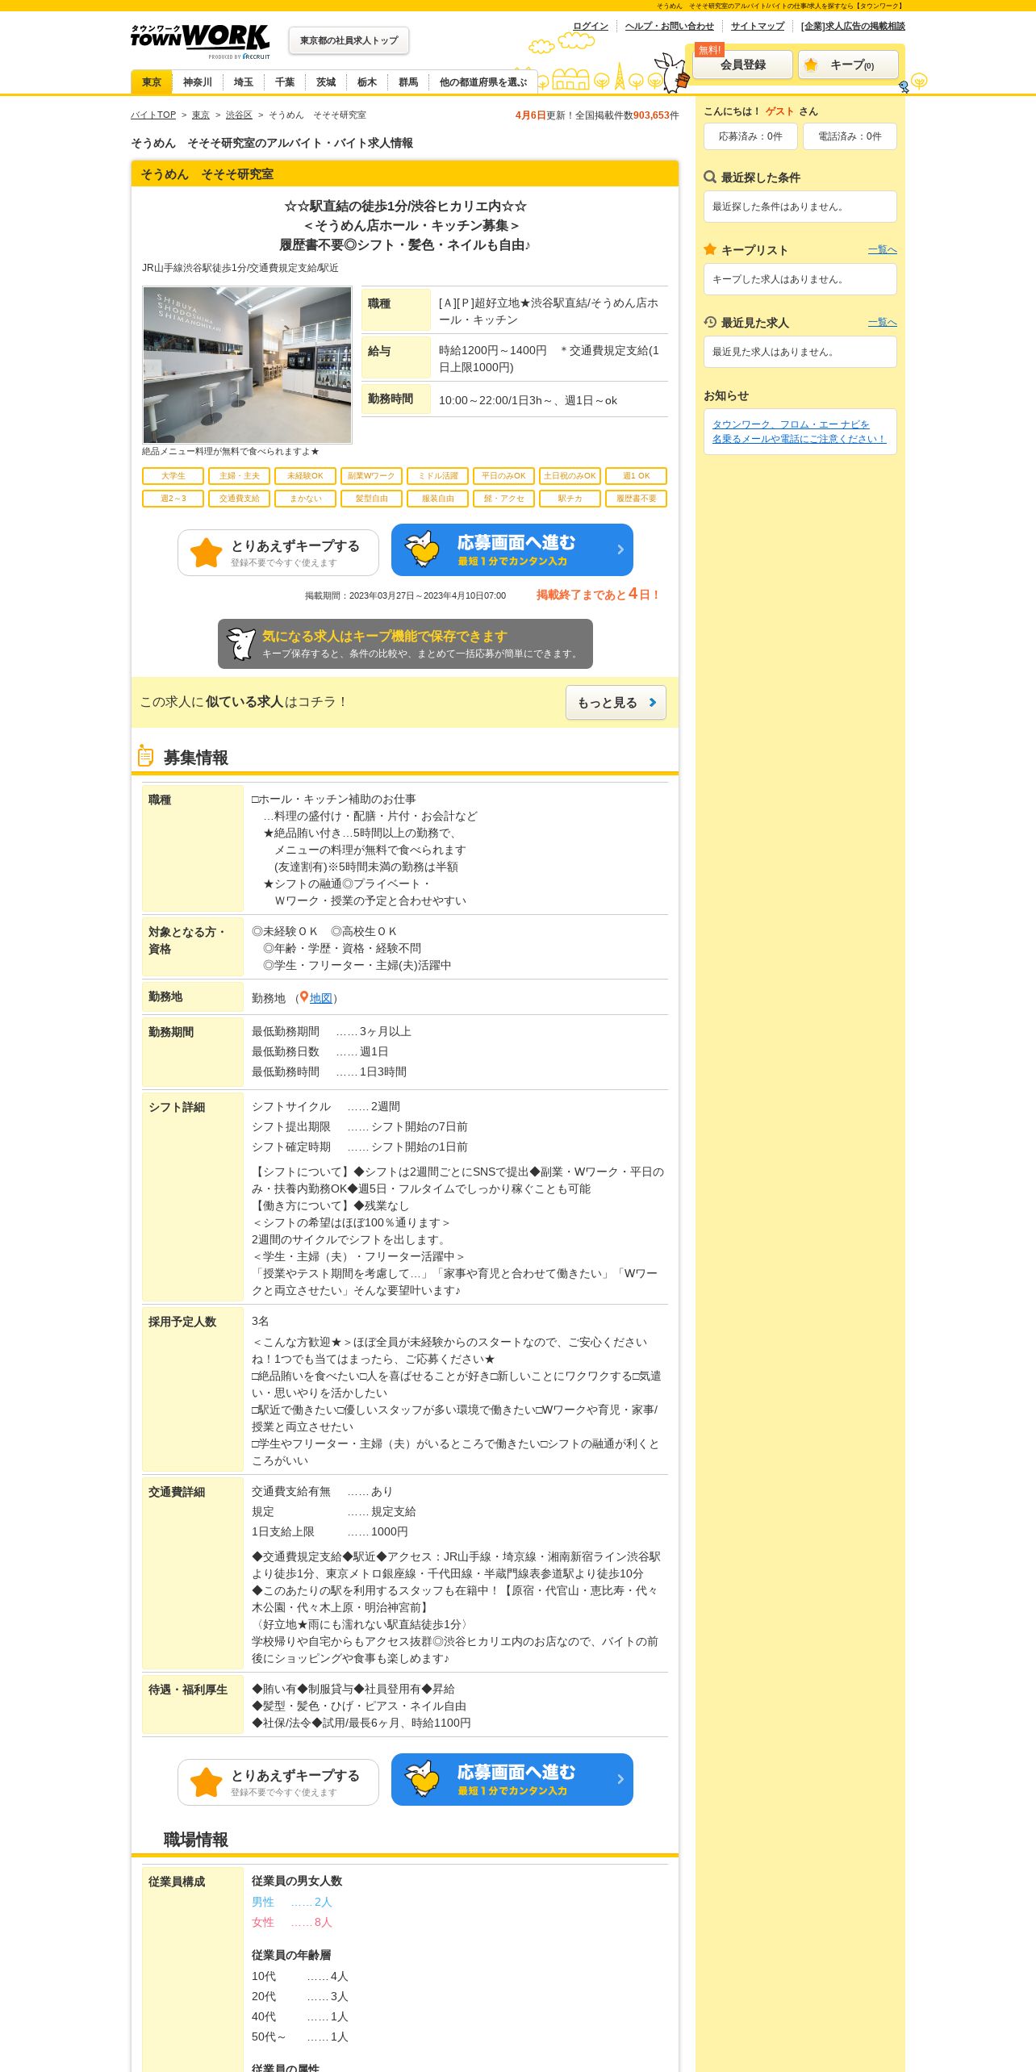
Task: Open 一覧へ link beside 最近見た求人
Action: point(882,322)
